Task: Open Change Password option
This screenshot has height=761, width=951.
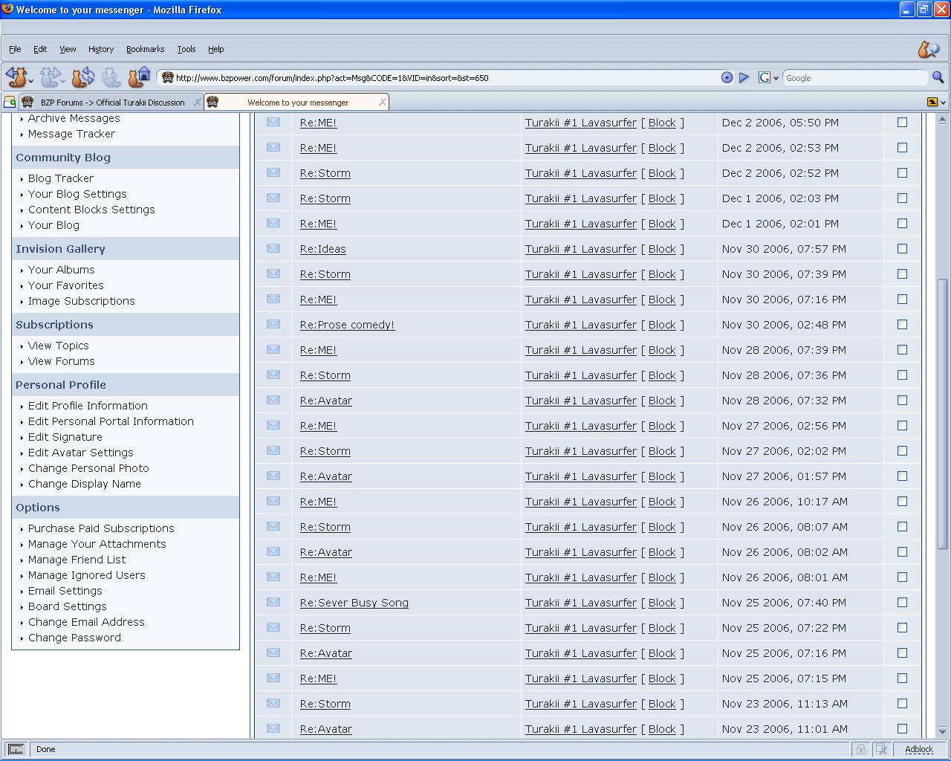Action: coord(74,638)
